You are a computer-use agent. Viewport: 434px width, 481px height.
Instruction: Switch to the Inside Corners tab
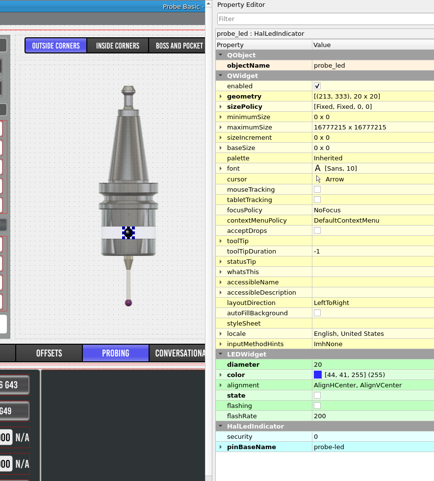(x=118, y=46)
